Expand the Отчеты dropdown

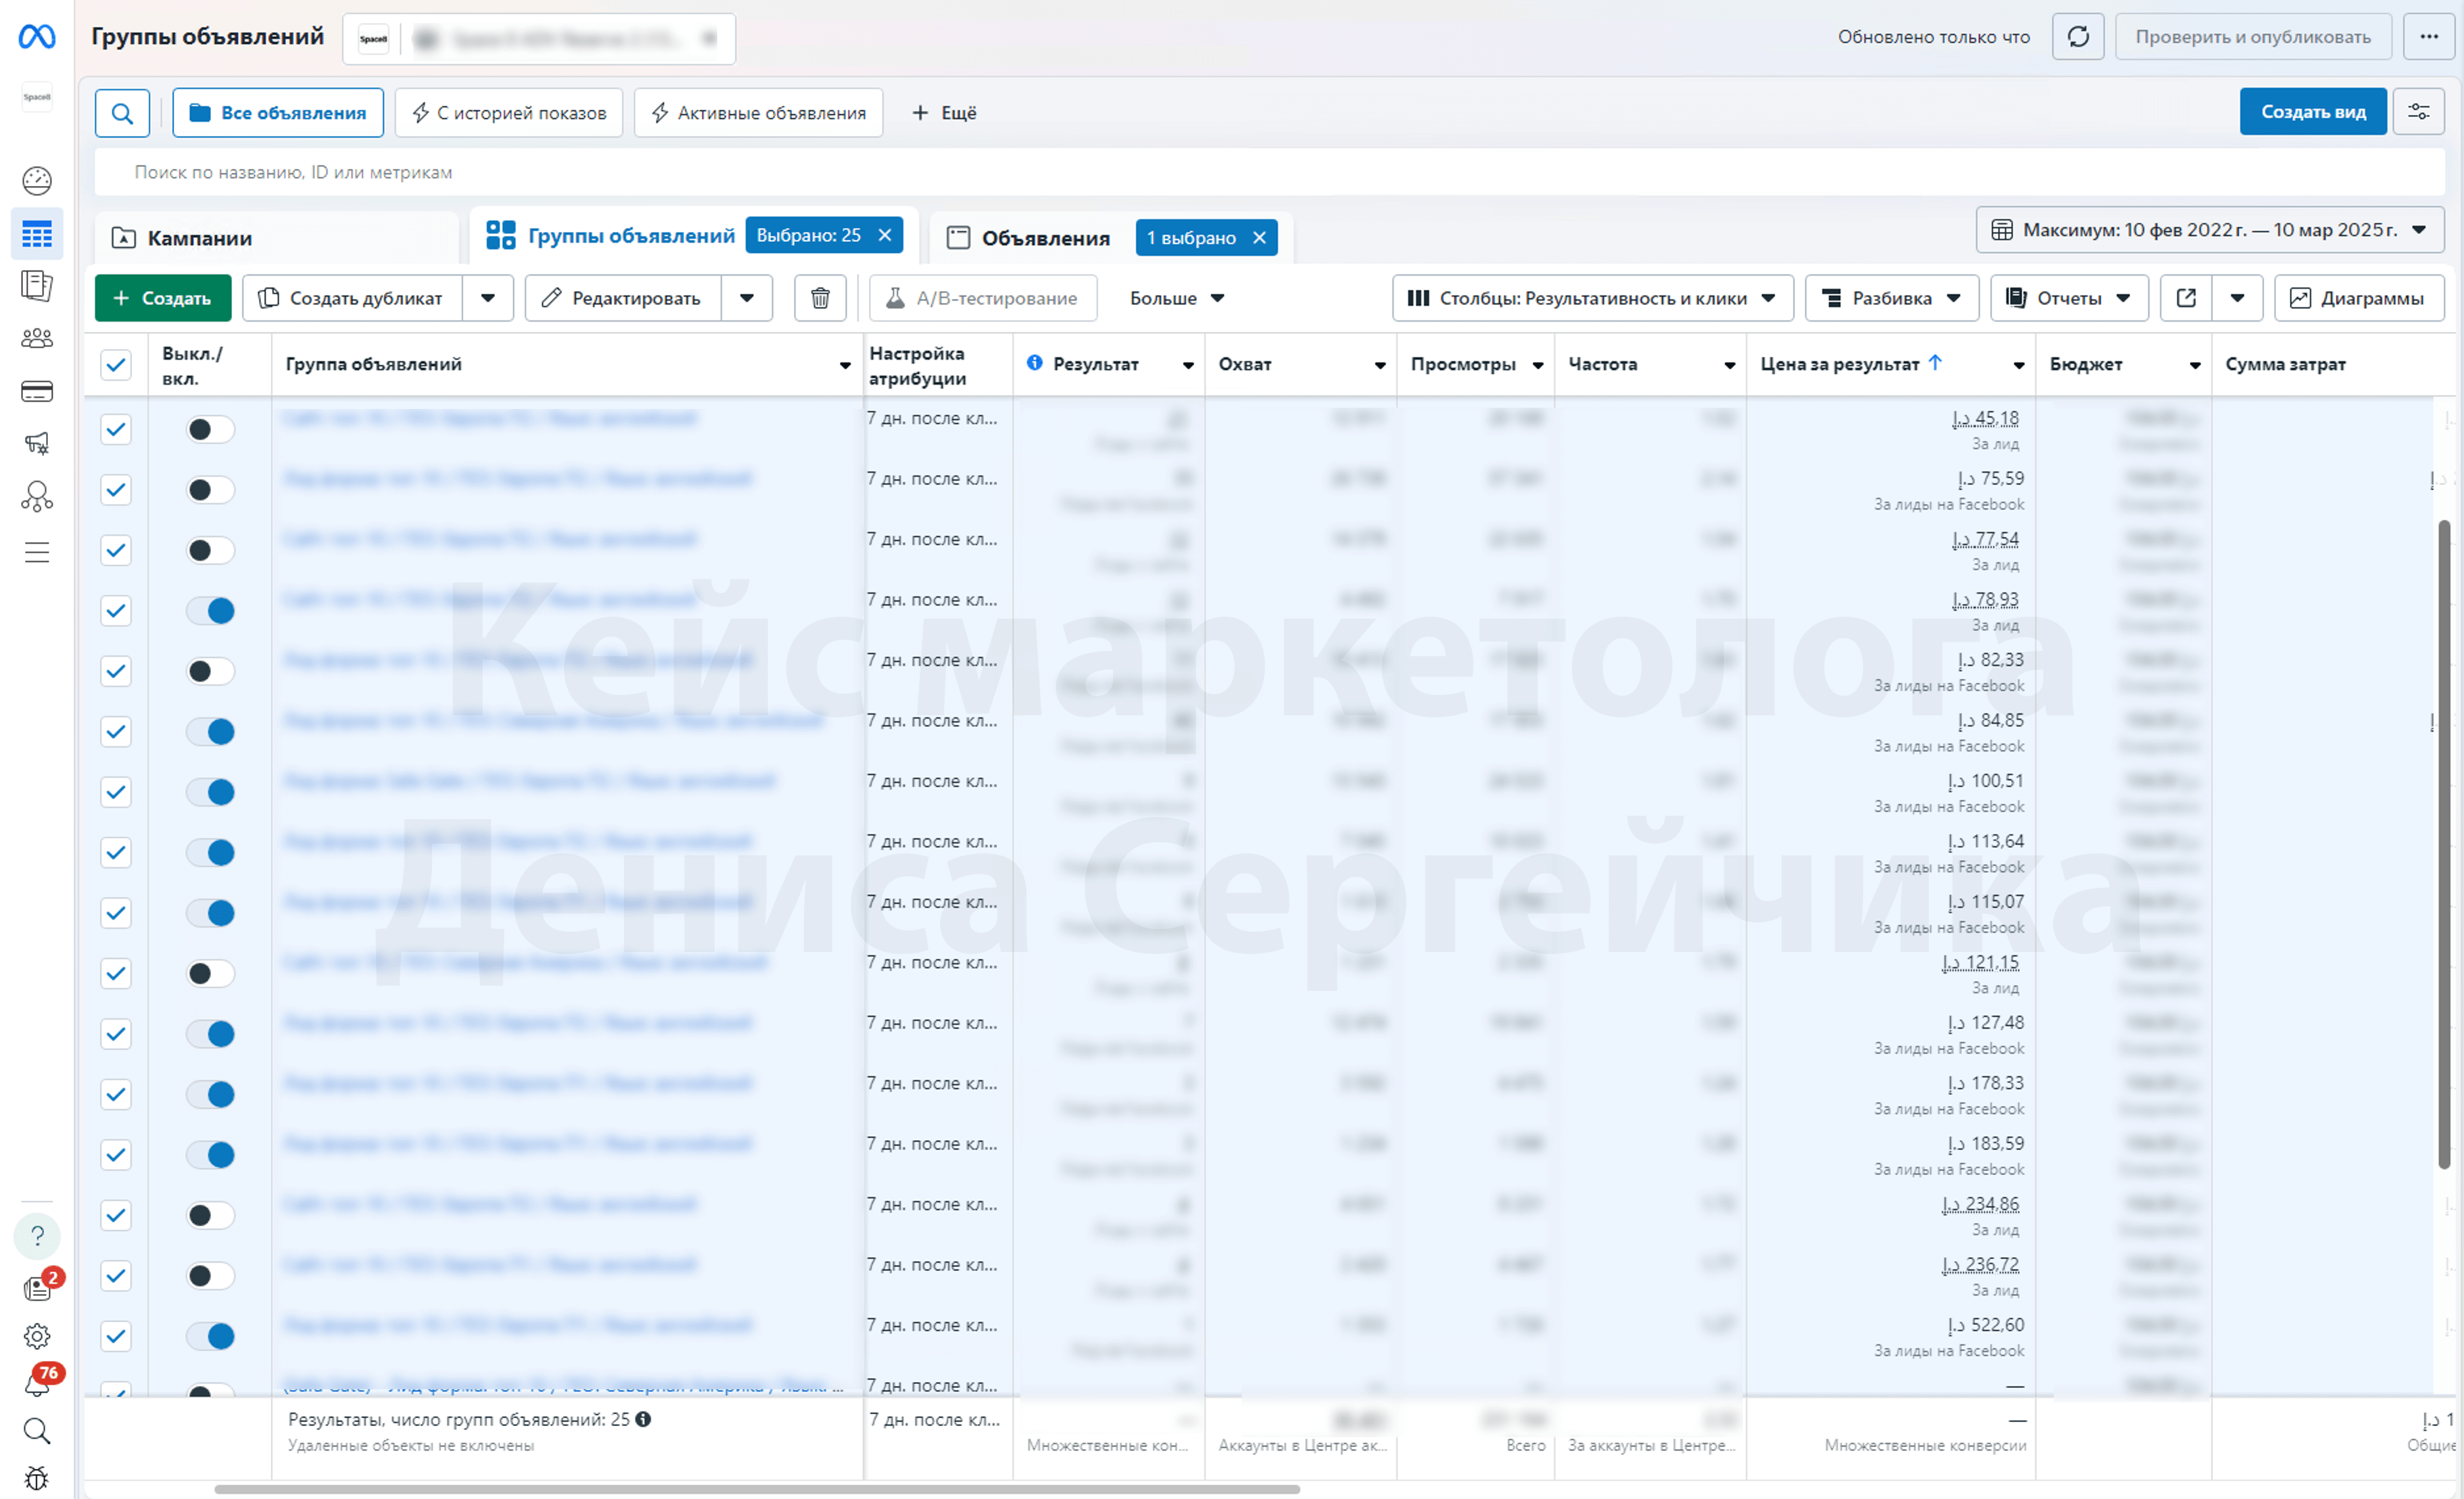[2068, 298]
